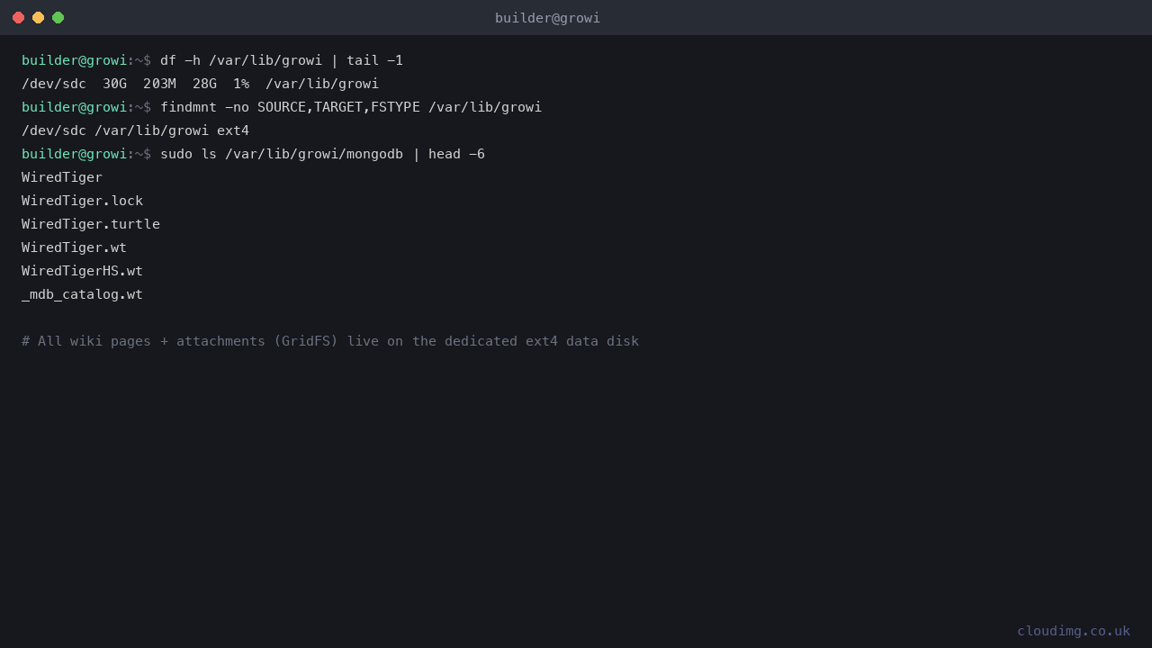
Task: Click the '/dev/sdc /var/lib/growi ext4' output line
Action: coord(135,130)
